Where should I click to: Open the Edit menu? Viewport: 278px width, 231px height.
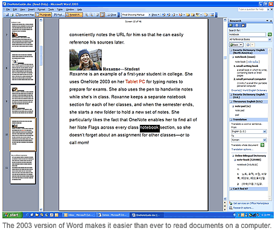(x=15, y=10)
